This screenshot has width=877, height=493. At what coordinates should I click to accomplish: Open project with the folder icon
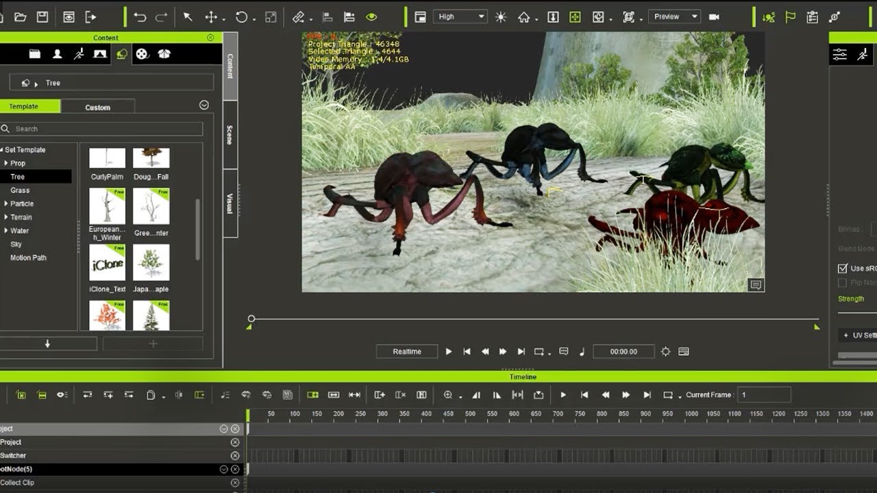point(20,17)
